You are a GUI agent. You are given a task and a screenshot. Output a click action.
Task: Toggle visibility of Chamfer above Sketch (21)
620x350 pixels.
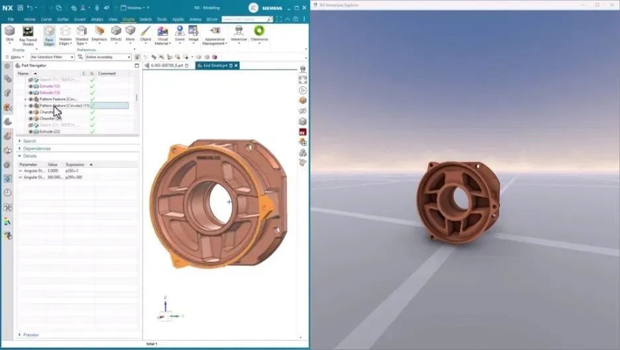point(30,119)
